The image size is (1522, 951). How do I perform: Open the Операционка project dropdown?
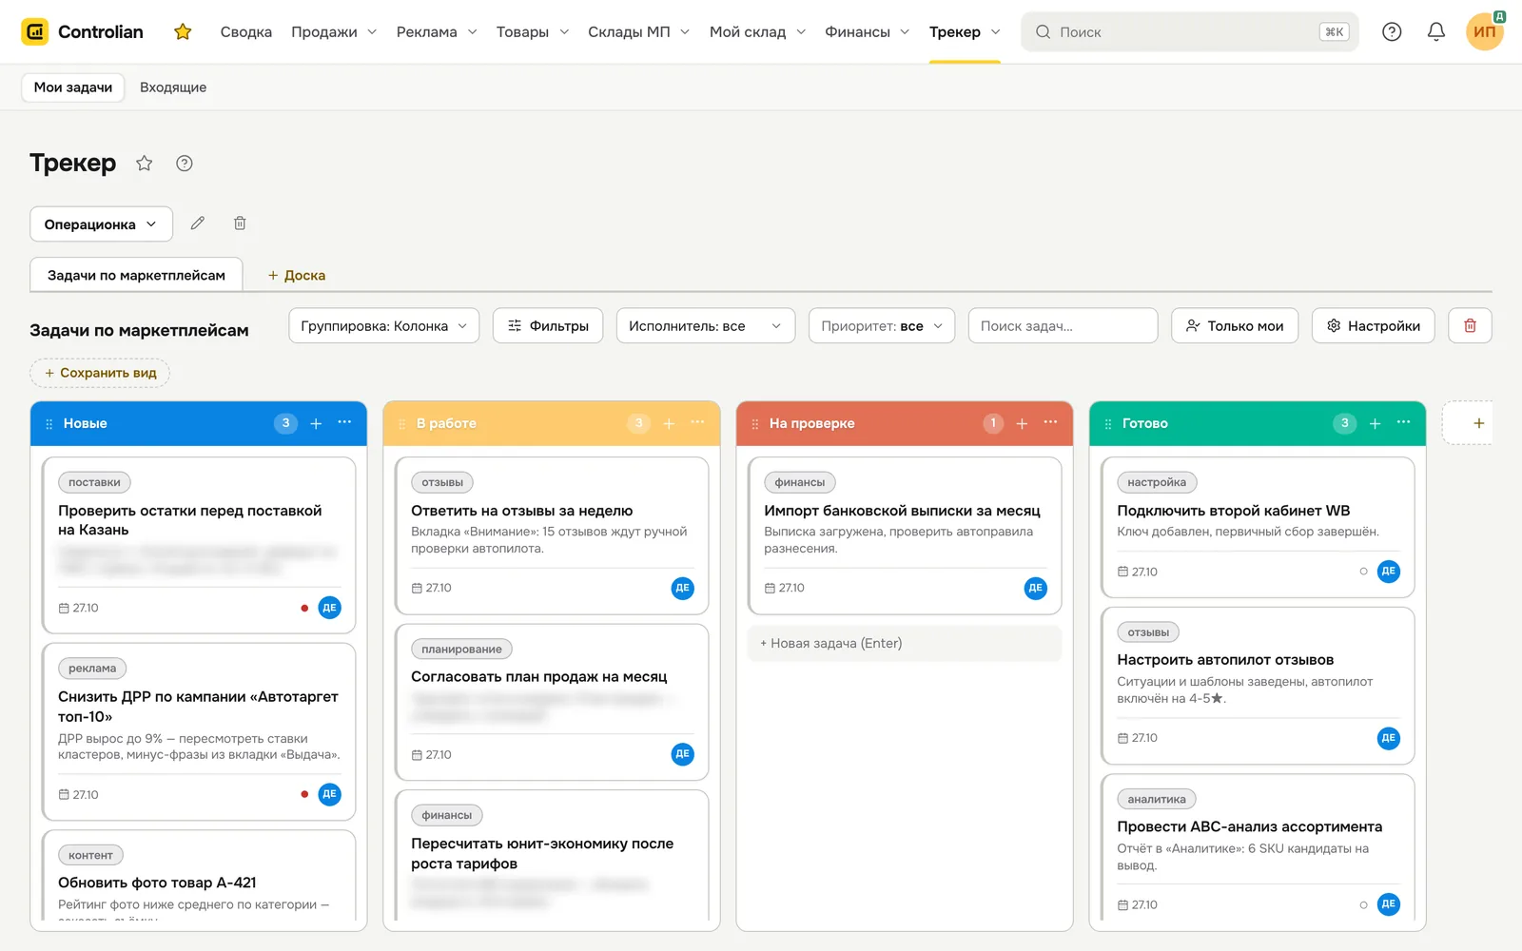point(101,224)
